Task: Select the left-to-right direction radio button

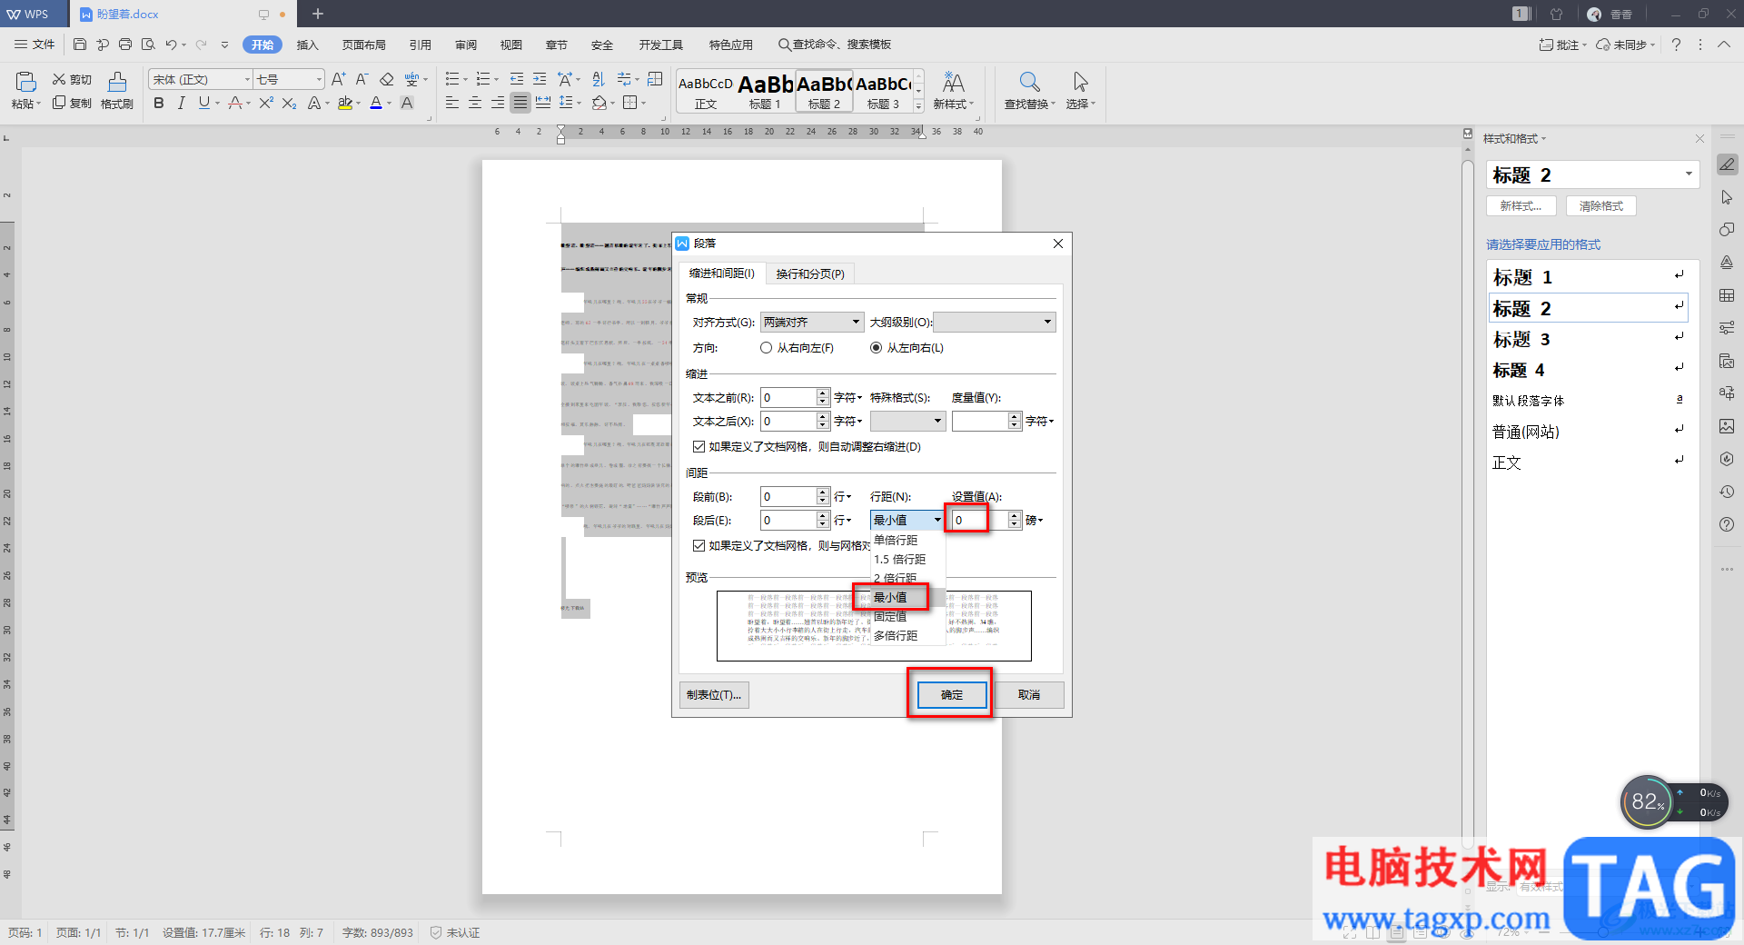Action: click(877, 348)
